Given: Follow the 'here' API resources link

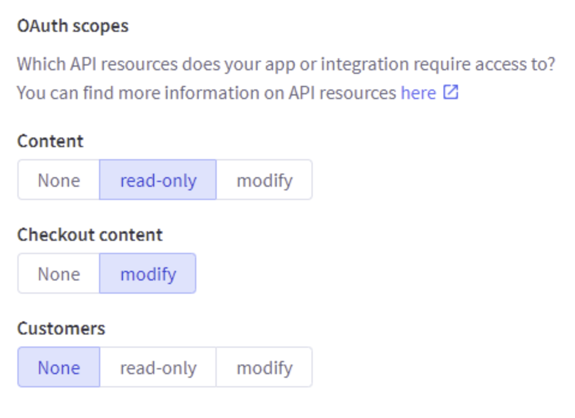Looking at the screenshot, I should (x=418, y=93).
